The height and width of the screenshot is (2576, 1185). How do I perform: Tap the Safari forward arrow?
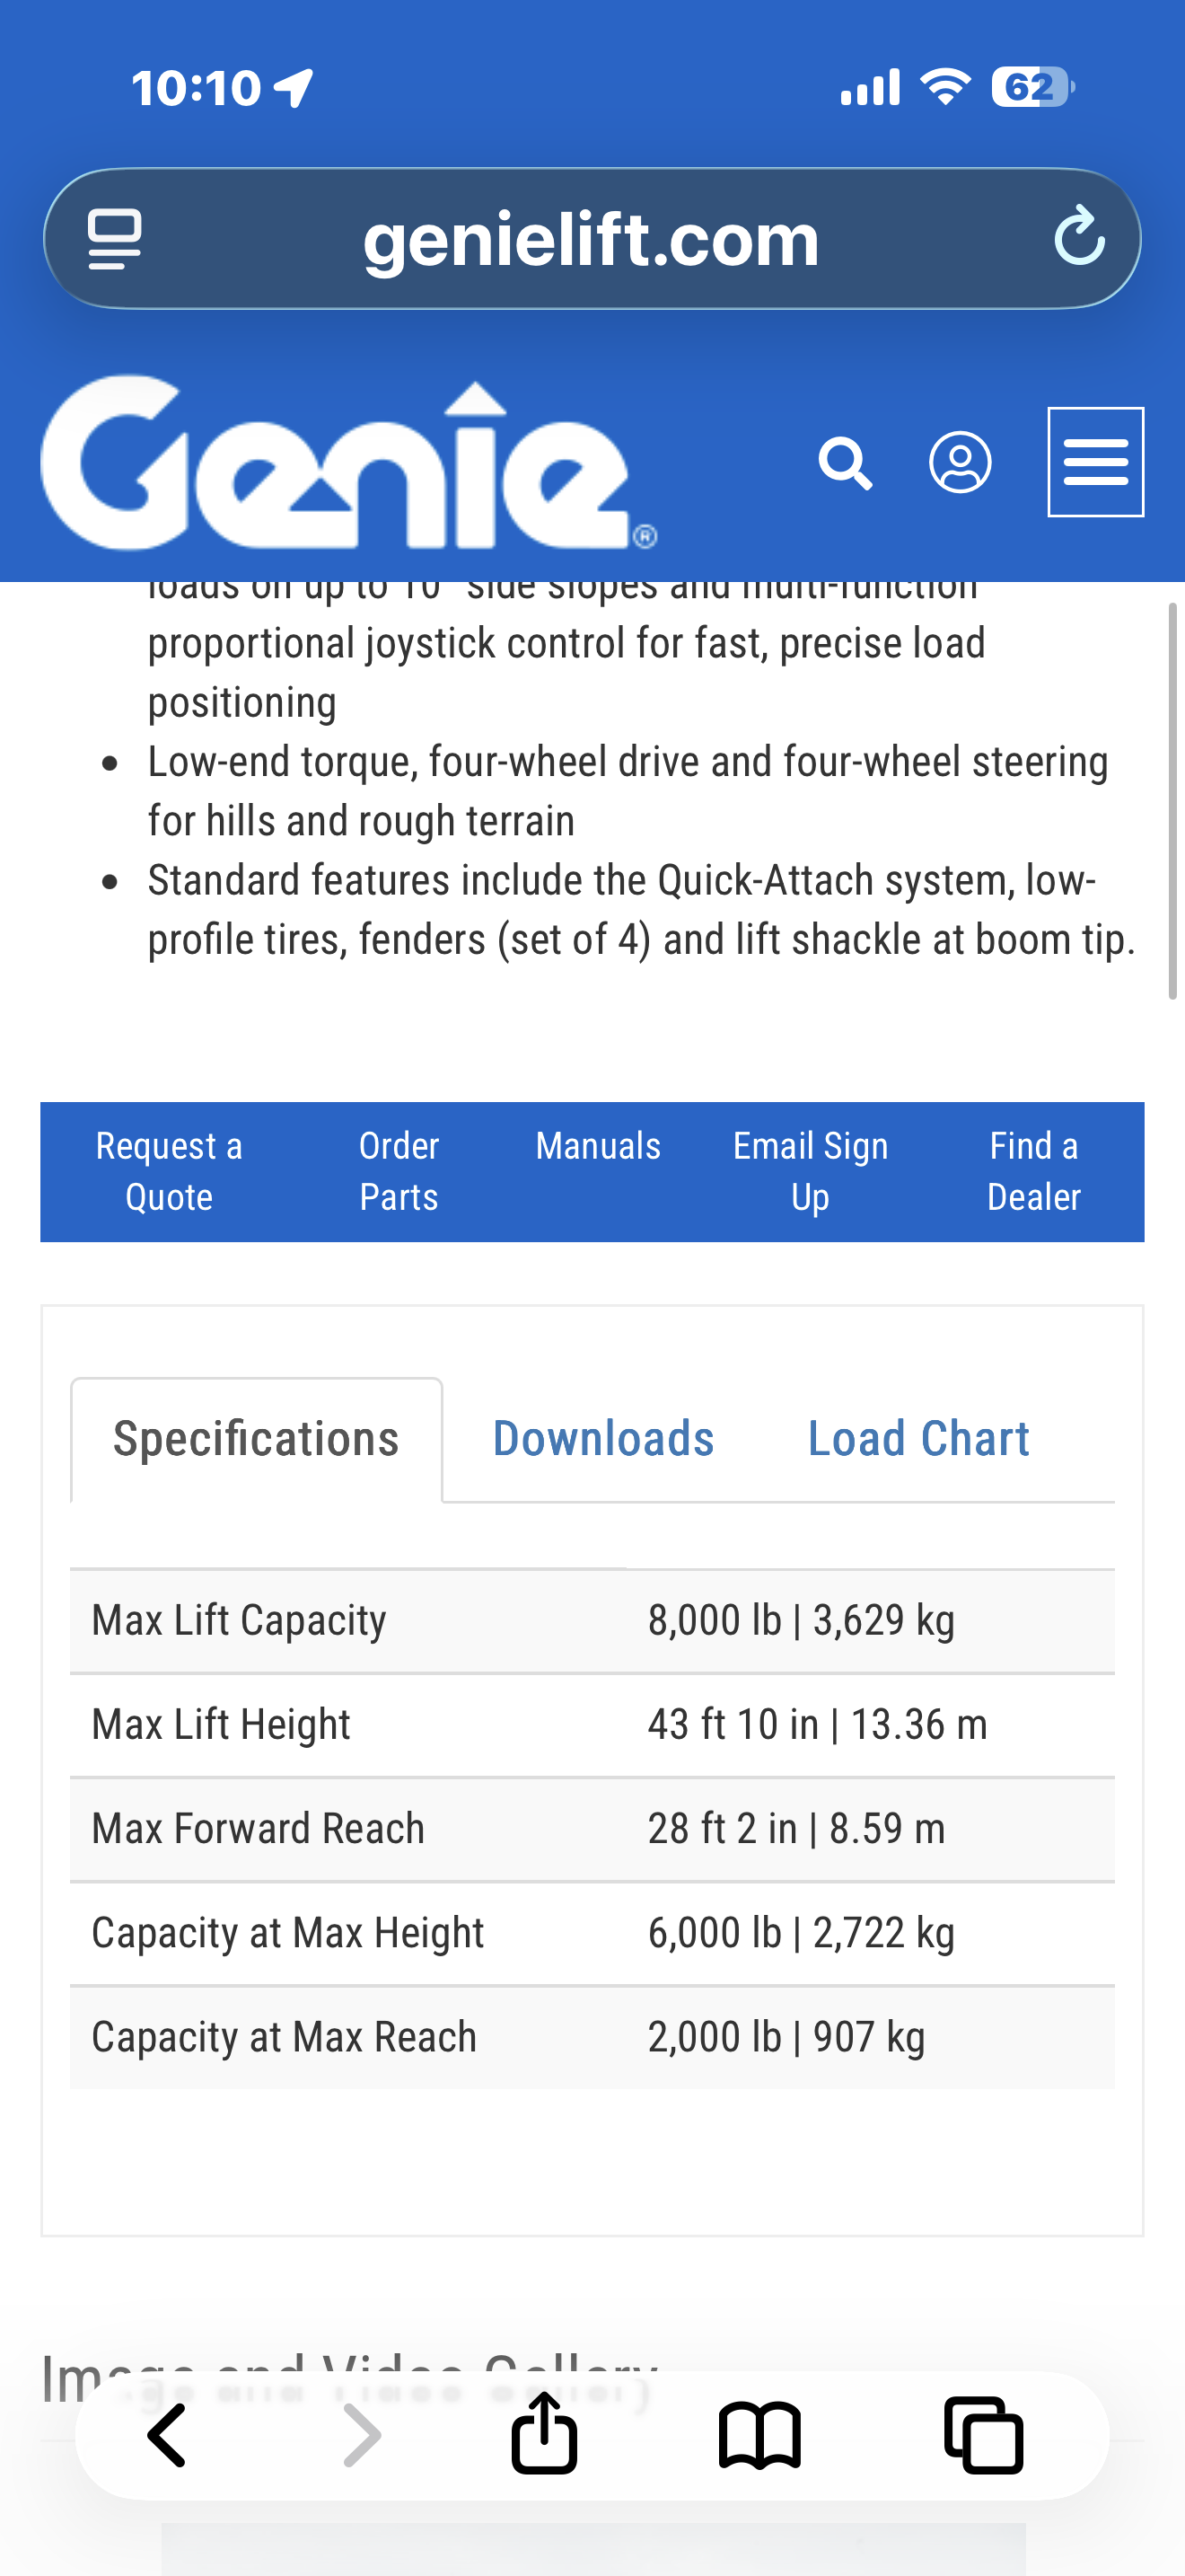click(x=362, y=2436)
